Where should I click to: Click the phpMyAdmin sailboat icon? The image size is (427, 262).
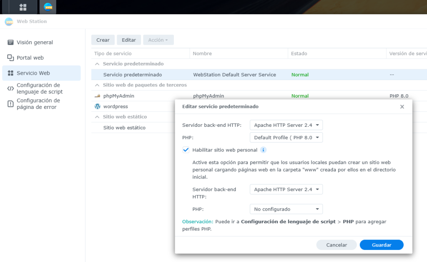(x=97, y=96)
